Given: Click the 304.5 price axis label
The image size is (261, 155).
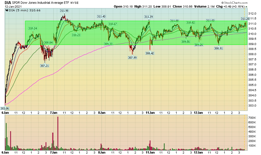Looking at the screenshot, I should tap(252, 90).
